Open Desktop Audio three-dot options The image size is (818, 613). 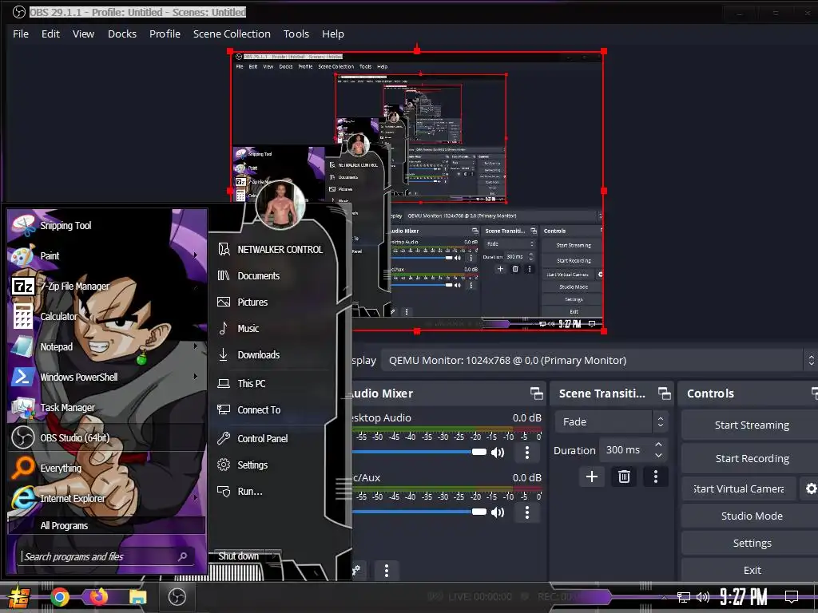click(527, 453)
